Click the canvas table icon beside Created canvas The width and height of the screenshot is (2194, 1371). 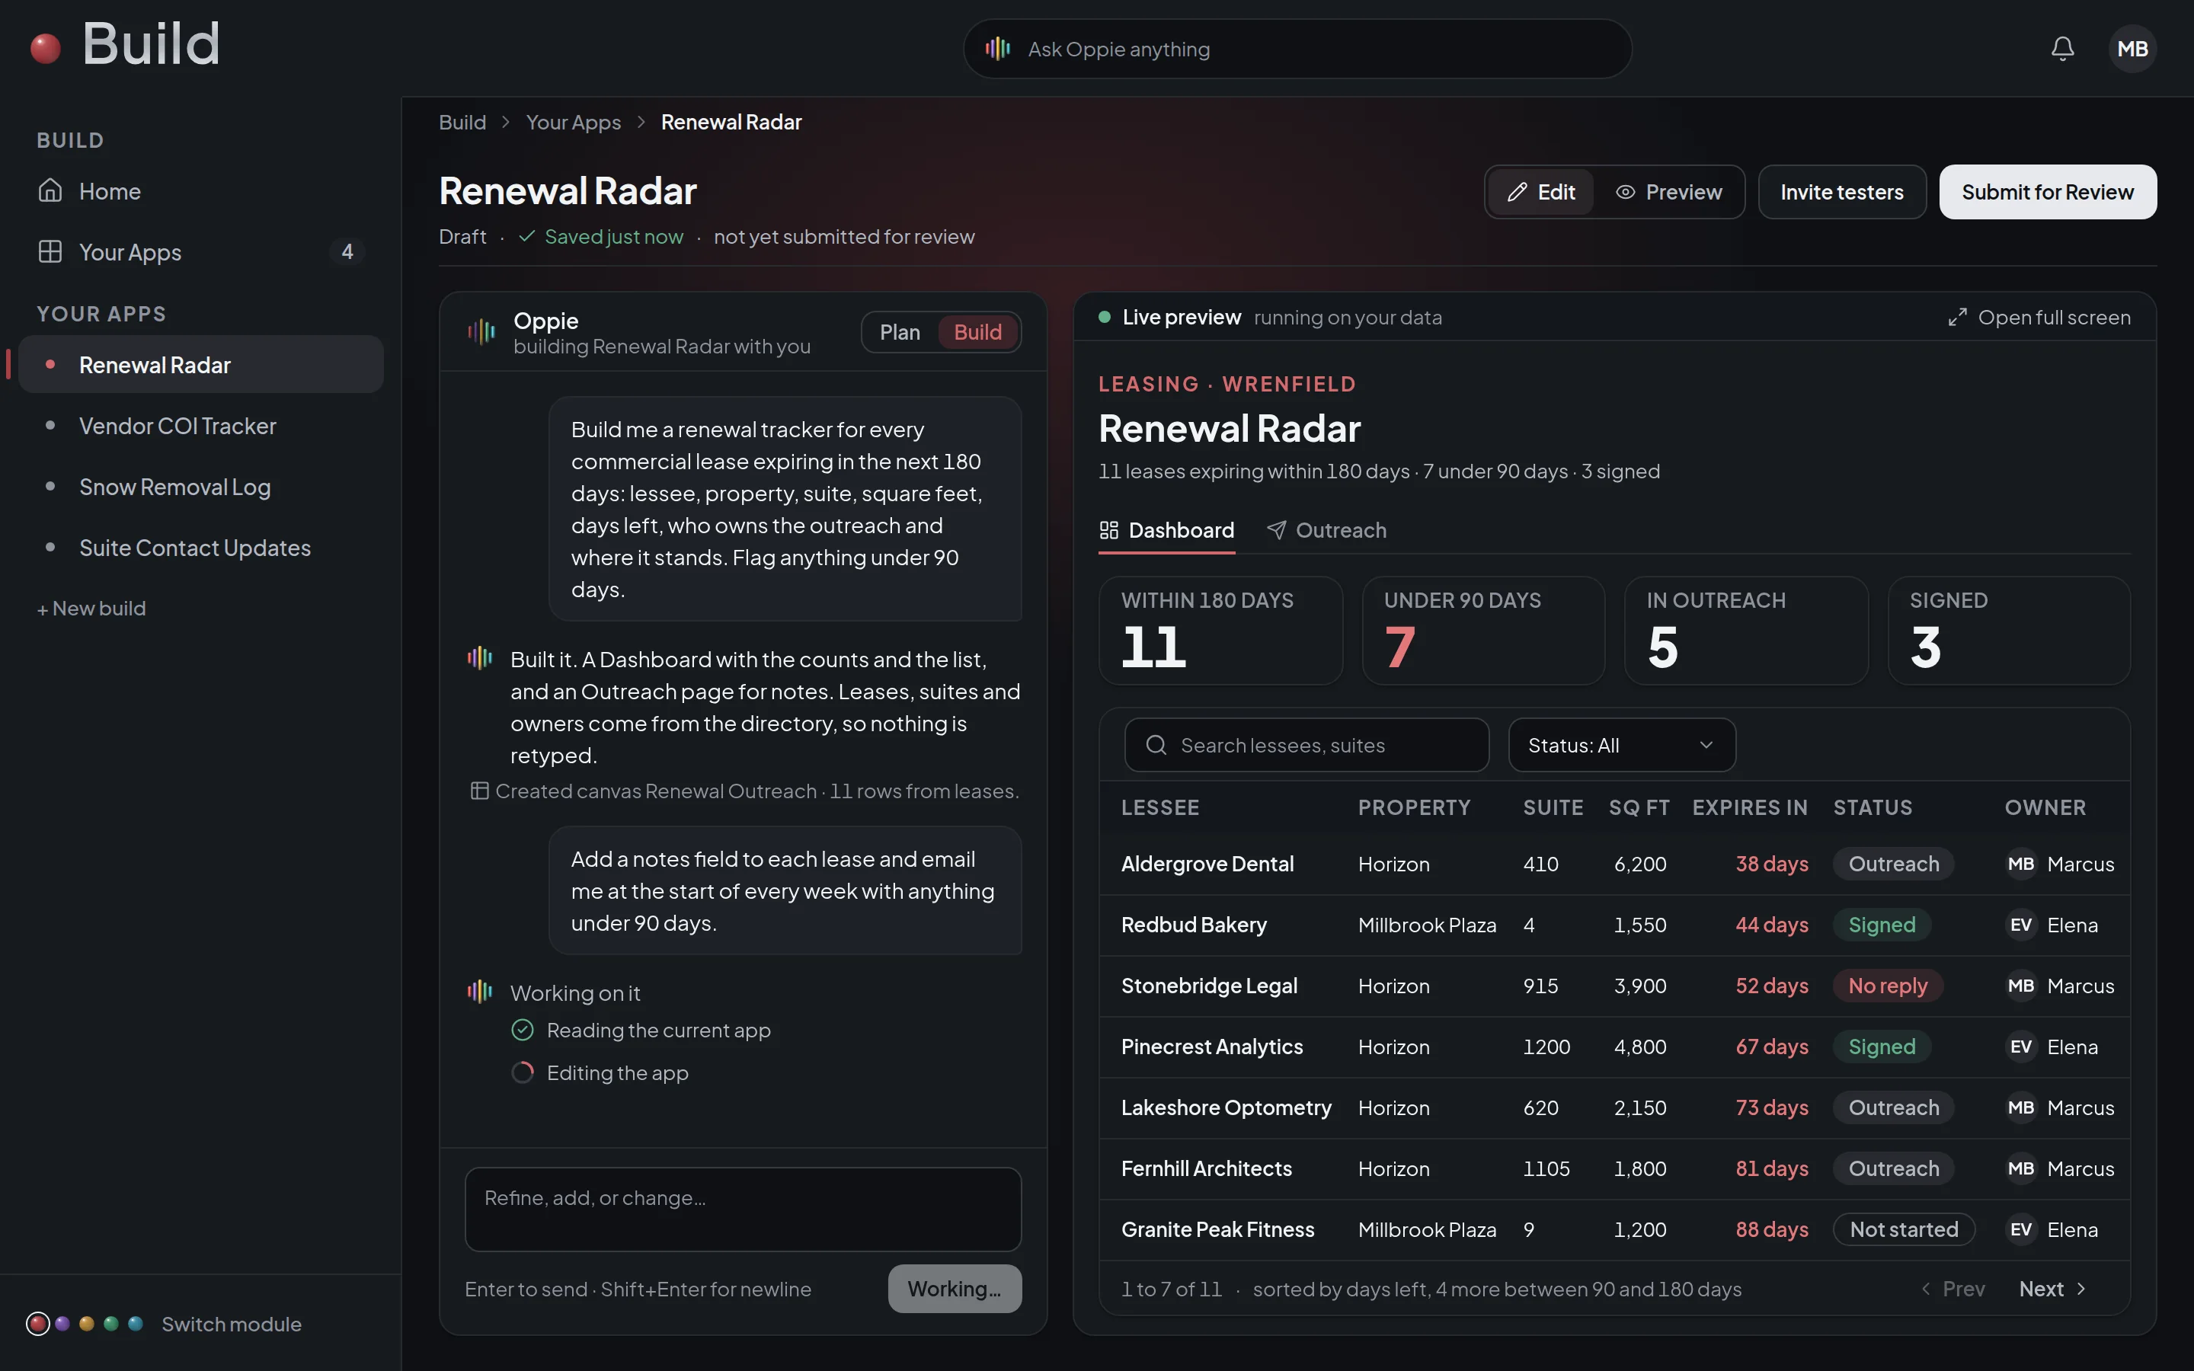tap(480, 791)
